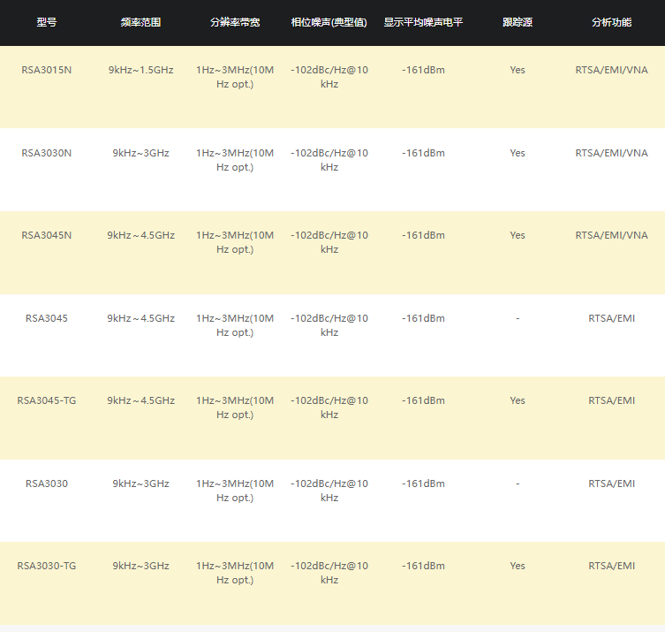This screenshot has height=632, width=665.
Task: Select the 分辨率带宽 column header
Action: [235, 22]
